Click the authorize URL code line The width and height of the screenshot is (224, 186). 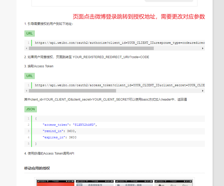pyautogui.click(x=120, y=43)
